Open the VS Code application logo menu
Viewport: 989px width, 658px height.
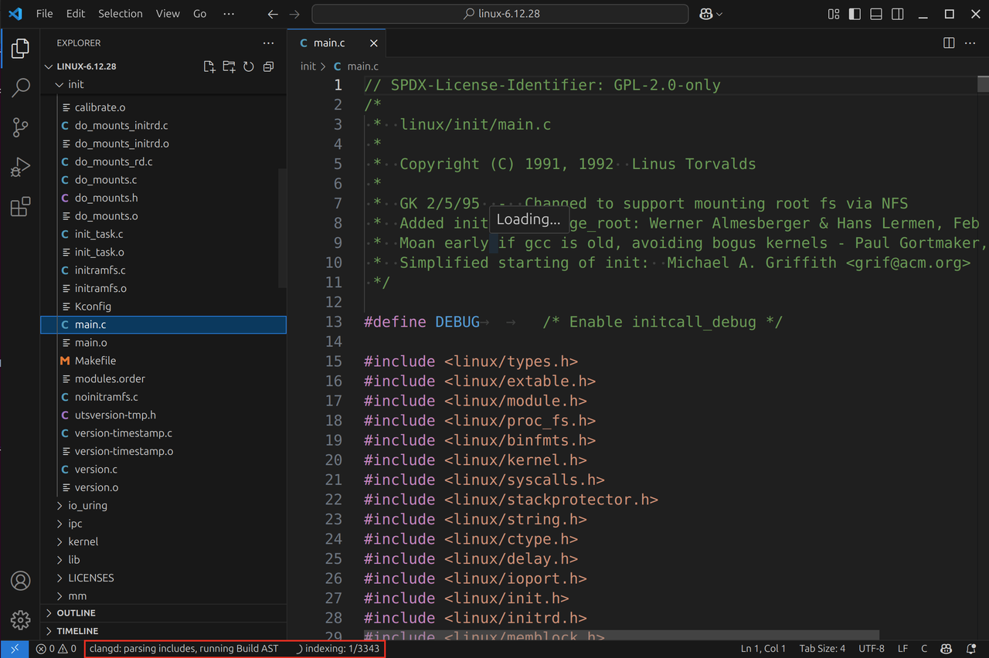pyautogui.click(x=17, y=14)
